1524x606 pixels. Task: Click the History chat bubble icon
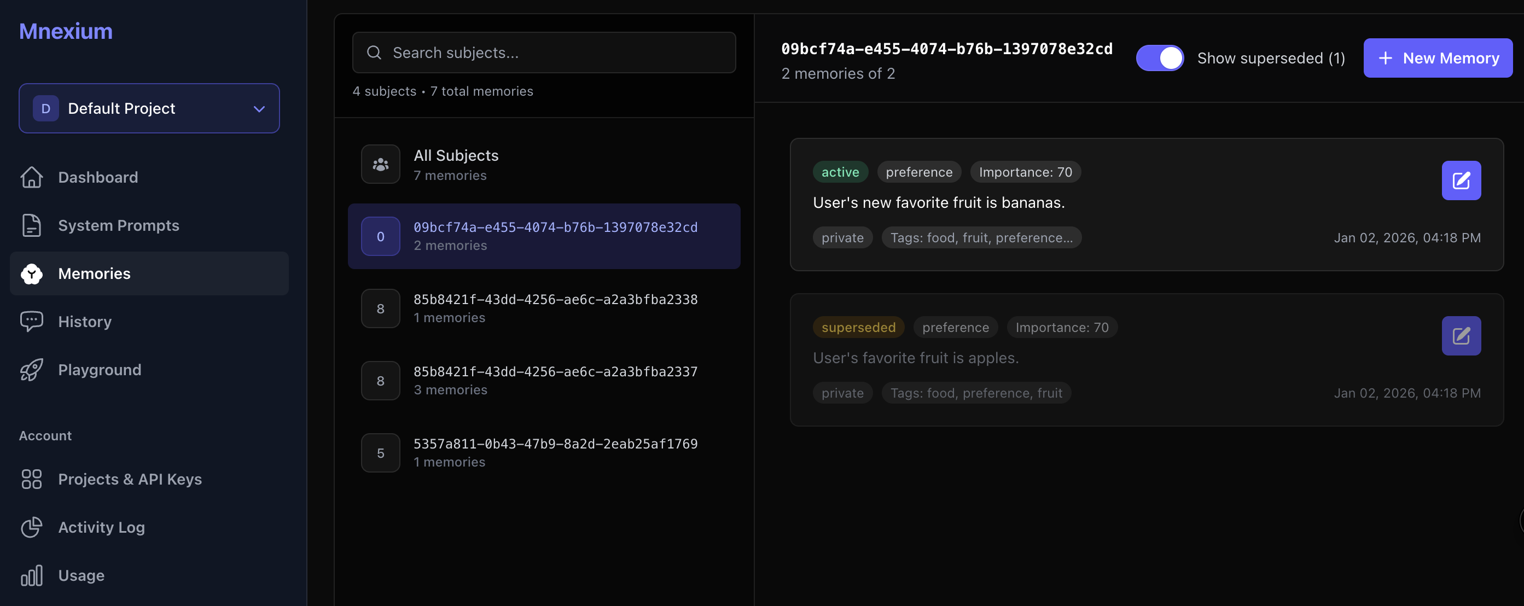32,321
